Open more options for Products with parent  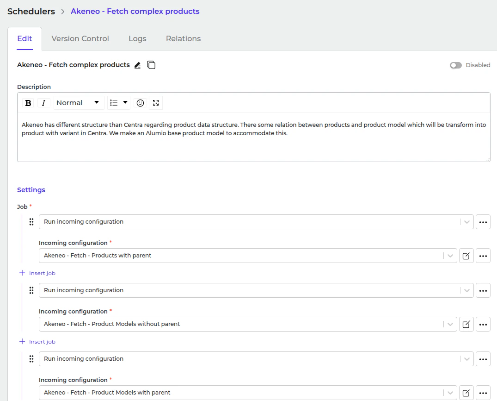(x=483, y=256)
